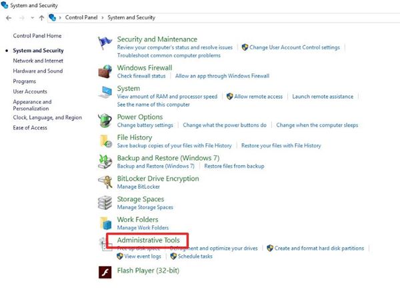Click Troubleshoot common computer problems

tap(169, 55)
